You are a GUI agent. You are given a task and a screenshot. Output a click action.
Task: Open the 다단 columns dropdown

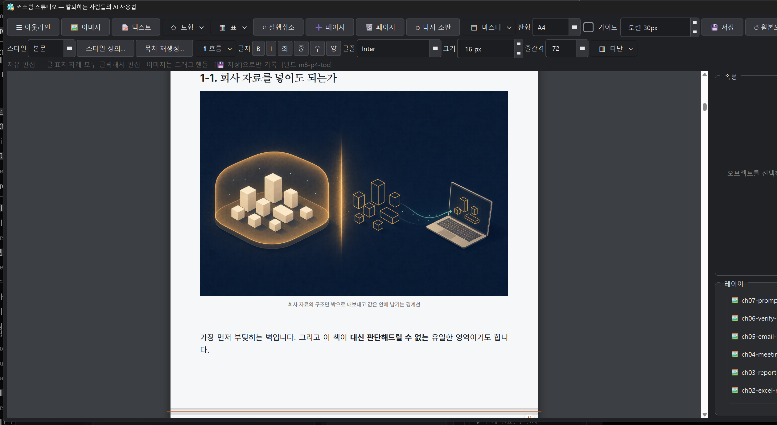click(614, 48)
